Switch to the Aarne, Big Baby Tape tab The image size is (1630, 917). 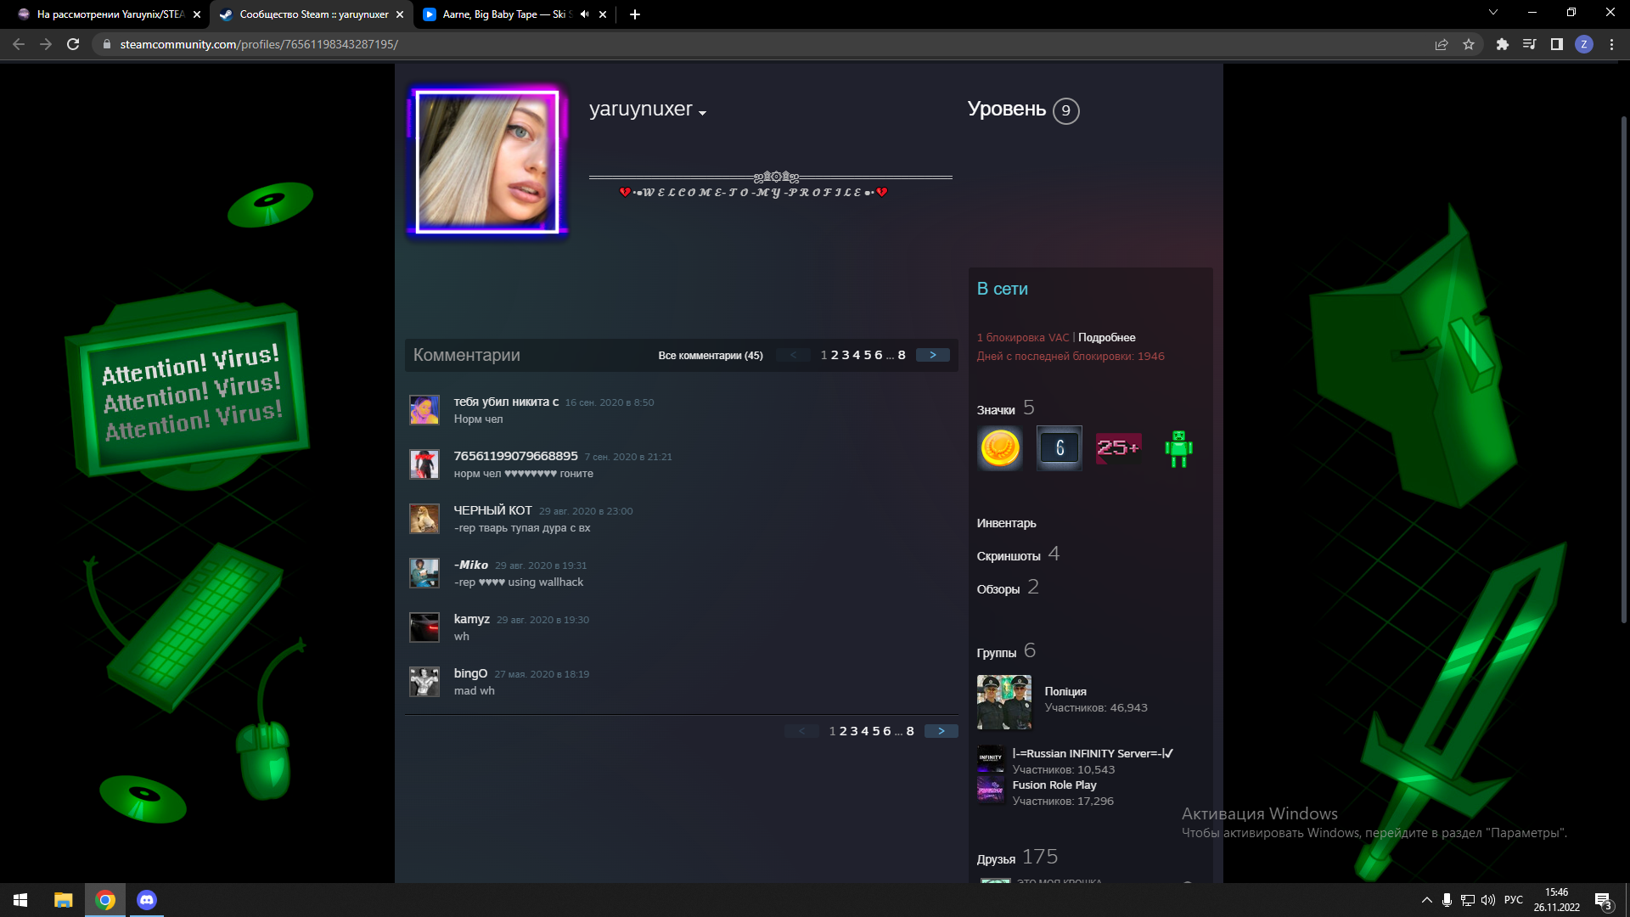coord(501,14)
